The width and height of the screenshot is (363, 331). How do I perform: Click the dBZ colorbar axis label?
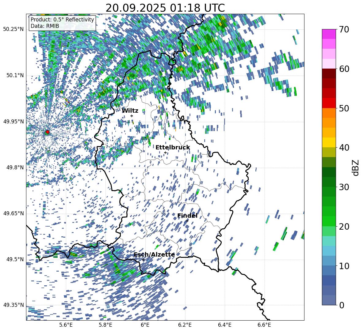(x=355, y=167)
